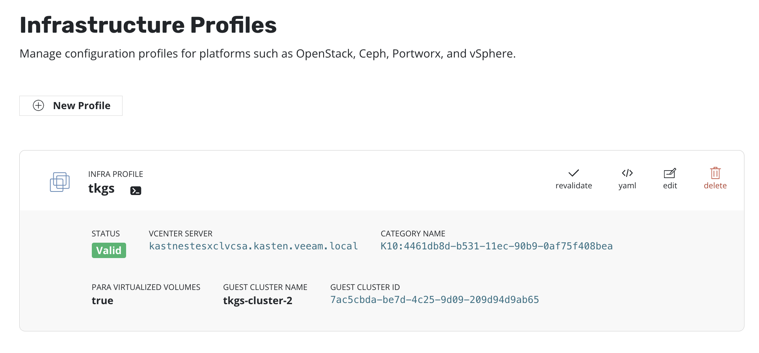Screen dimensions: 759x353
Task: Click the revalidate checkmark icon
Action: pos(573,173)
